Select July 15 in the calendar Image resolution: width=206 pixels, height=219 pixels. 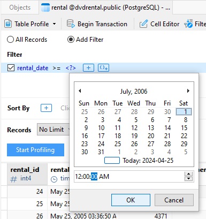[x=184, y=128]
